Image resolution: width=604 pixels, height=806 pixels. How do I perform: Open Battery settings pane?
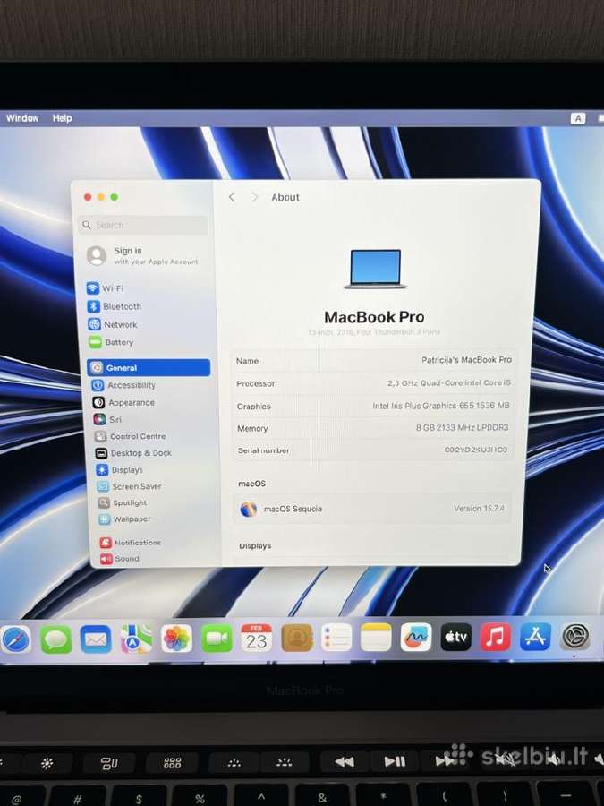(x=112, y=342)
